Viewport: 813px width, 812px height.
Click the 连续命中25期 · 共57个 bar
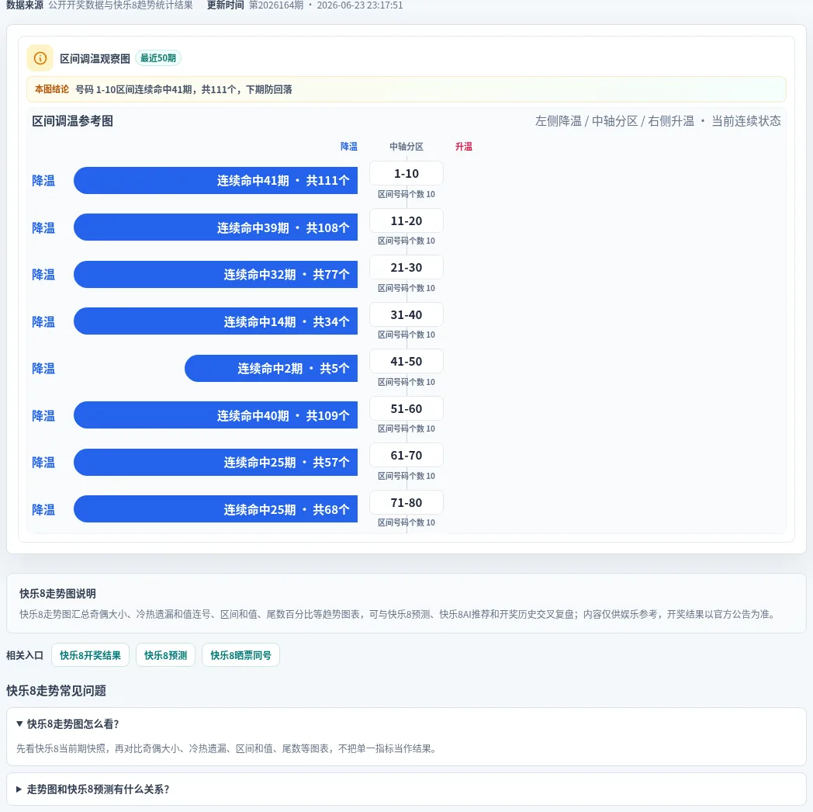point(216,463)
